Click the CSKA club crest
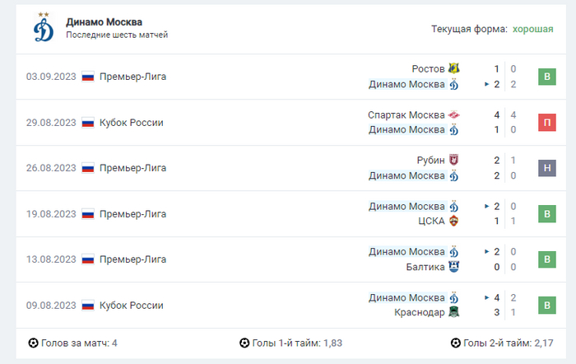The width and height of the screenshot is (576, 364). click(x=453, y=221)
